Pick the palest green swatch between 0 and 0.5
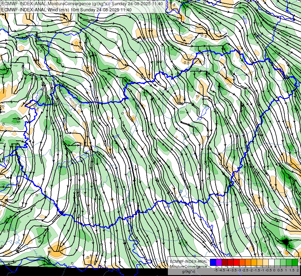 pos(277,262)
